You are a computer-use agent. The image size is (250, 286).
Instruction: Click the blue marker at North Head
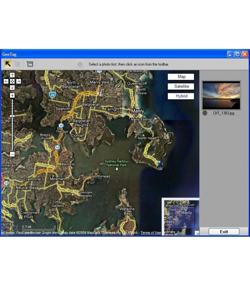coord(160,162)
